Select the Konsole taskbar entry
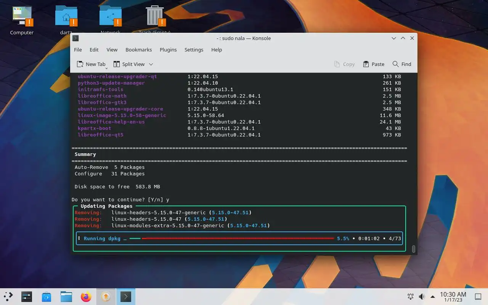Screen dimensions: 488x305 pyautogui.click(x=126, y=297)
